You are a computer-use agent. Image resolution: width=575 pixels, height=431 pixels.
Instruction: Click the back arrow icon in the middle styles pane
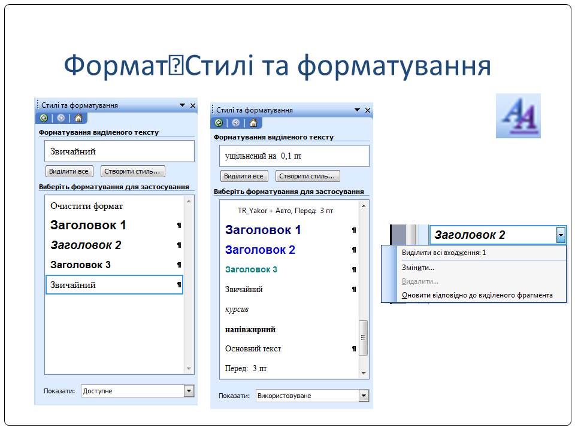pos(219,123)
